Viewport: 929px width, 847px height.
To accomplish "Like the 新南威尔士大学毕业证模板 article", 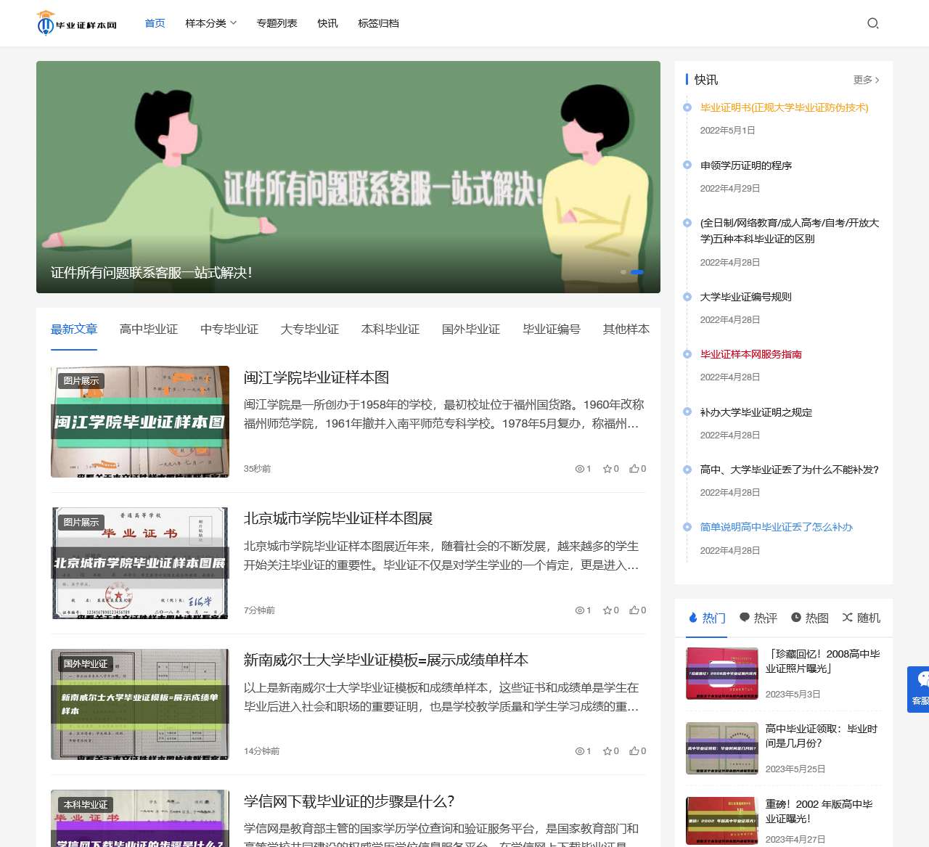I will 634,751.
